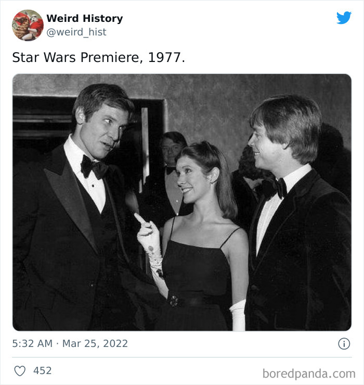
Task: Open the tweet info circle icon
Action: [x=344, y=343]
